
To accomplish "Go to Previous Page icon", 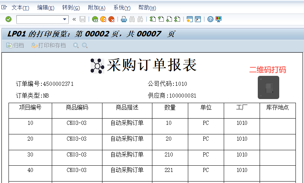I will coord(161,19).
